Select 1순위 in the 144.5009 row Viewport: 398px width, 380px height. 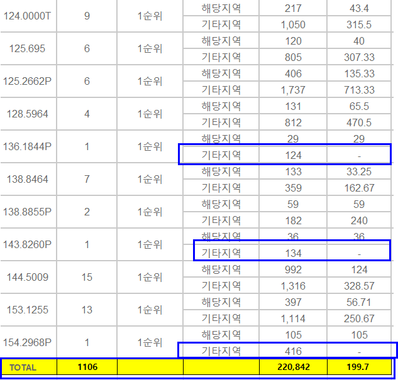[150, 277]
